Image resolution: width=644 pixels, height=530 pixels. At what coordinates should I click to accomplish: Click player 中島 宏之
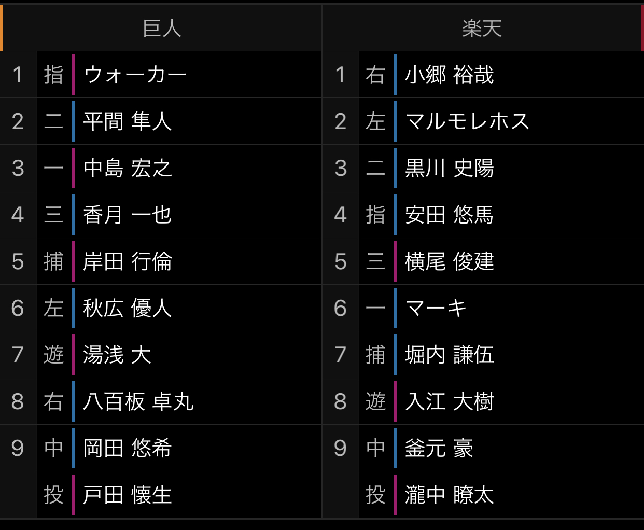click(128, 168)
